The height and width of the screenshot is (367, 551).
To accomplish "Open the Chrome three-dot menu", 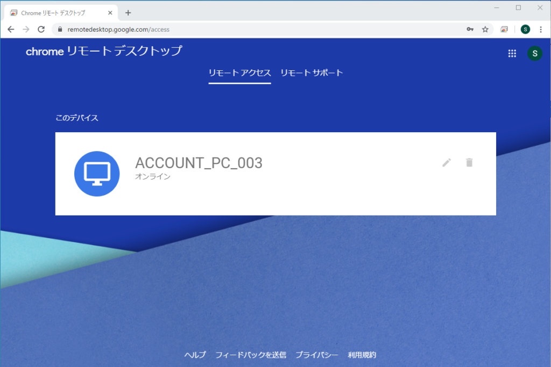I will [541, 30].
